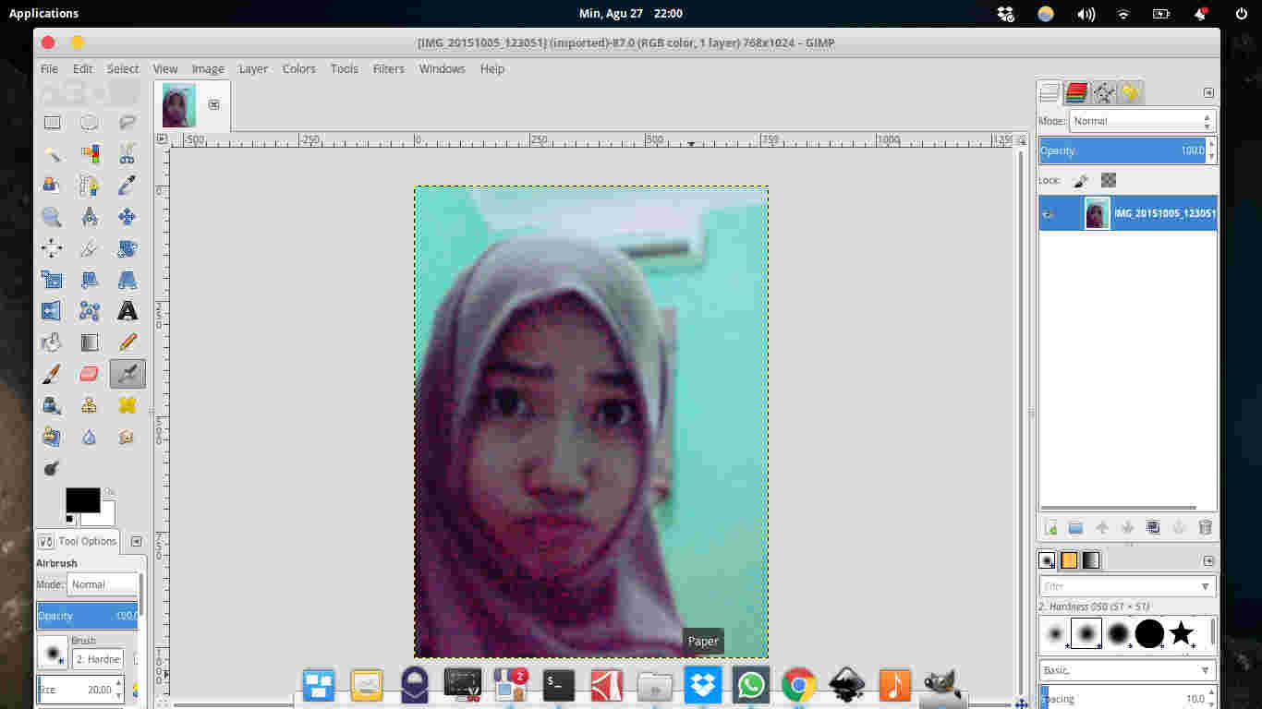This screenshot has height=709, width=1262.
Task: Open the Filters menu
Action: (x=388, y=68)
